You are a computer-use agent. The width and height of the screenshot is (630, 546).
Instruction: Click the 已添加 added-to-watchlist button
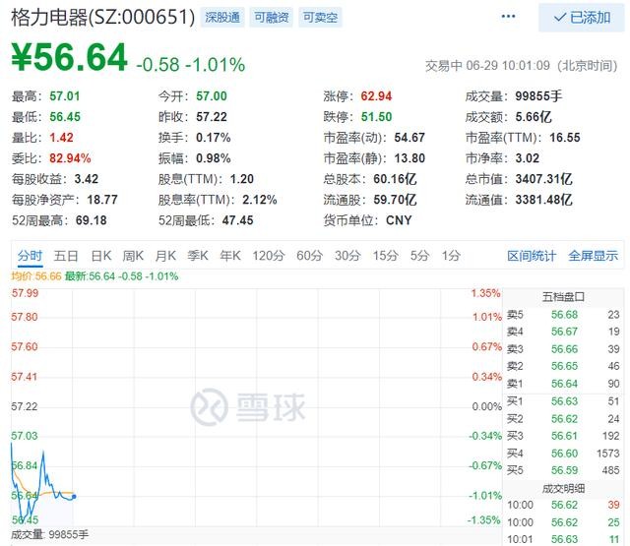click(582, 18)
